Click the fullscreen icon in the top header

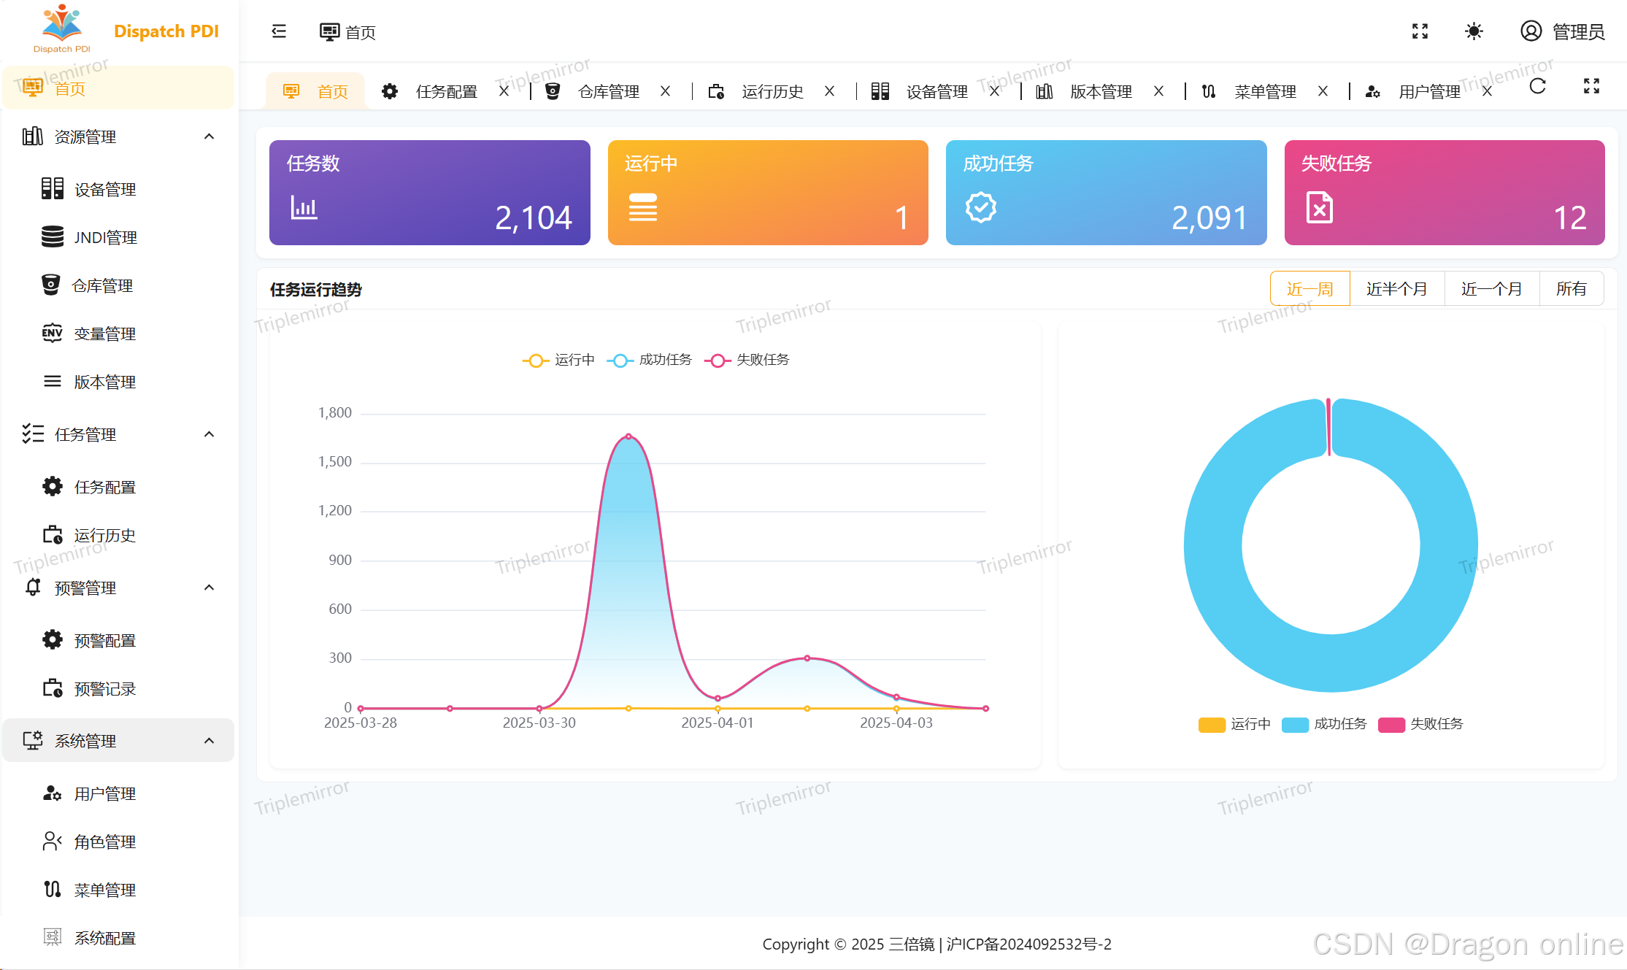pos(1420,31)
